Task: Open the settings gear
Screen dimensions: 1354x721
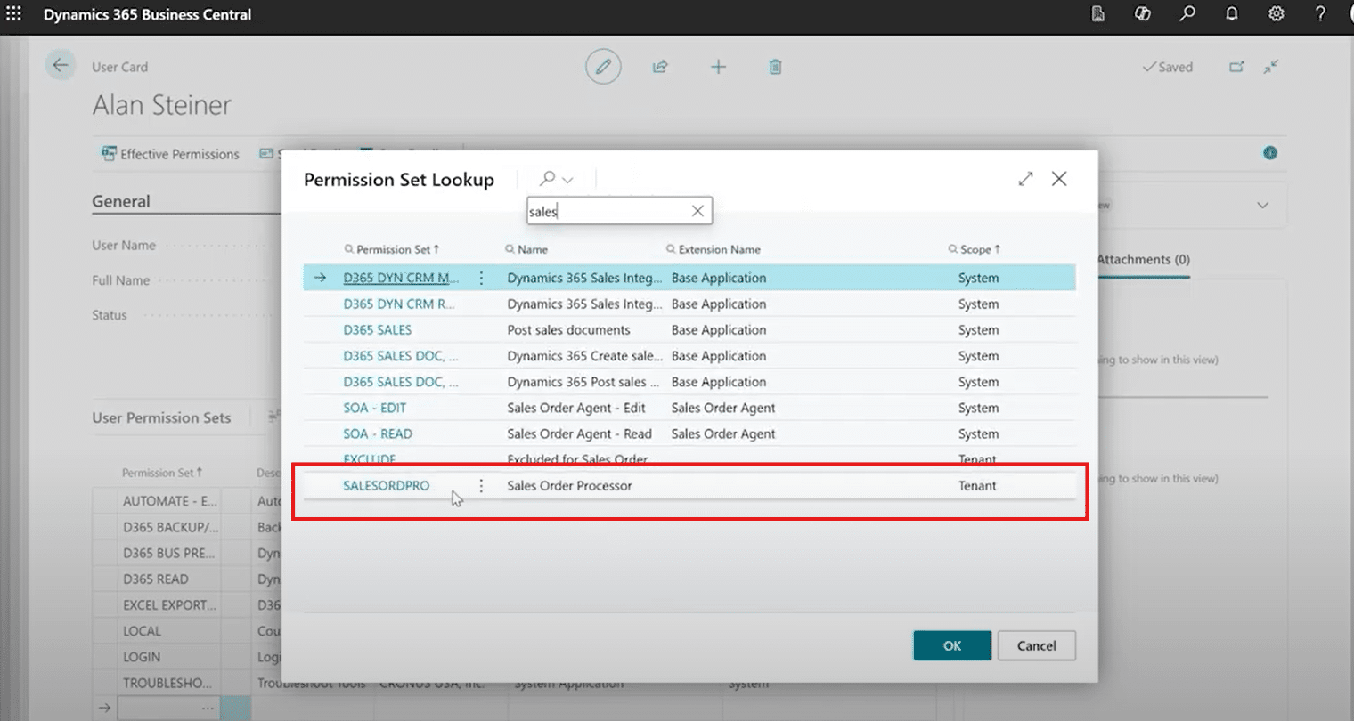Action: pos(1277,14)
